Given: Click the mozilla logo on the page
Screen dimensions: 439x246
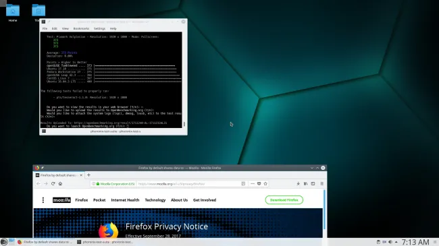Looking at the screenshot, I should 61,200.
